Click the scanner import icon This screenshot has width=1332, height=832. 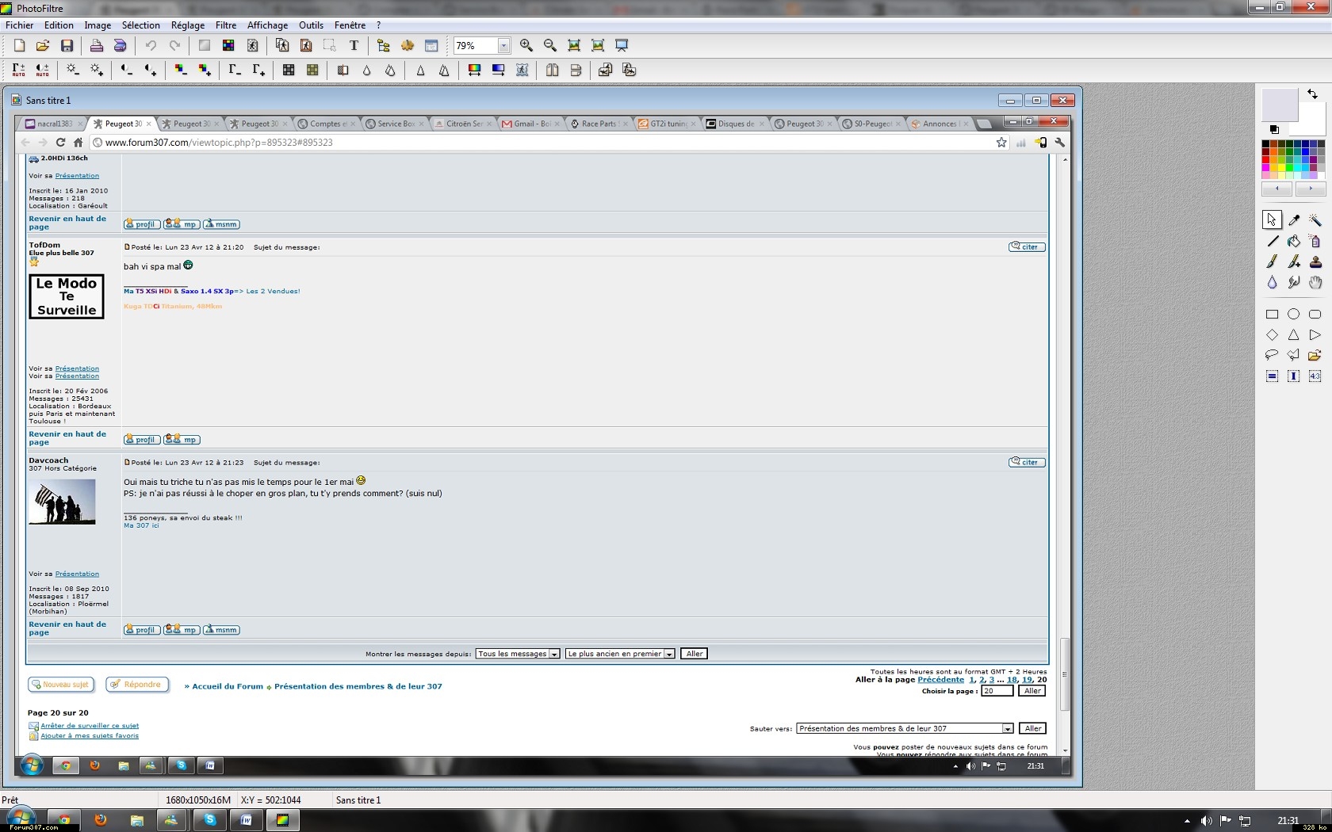[120, 45]
